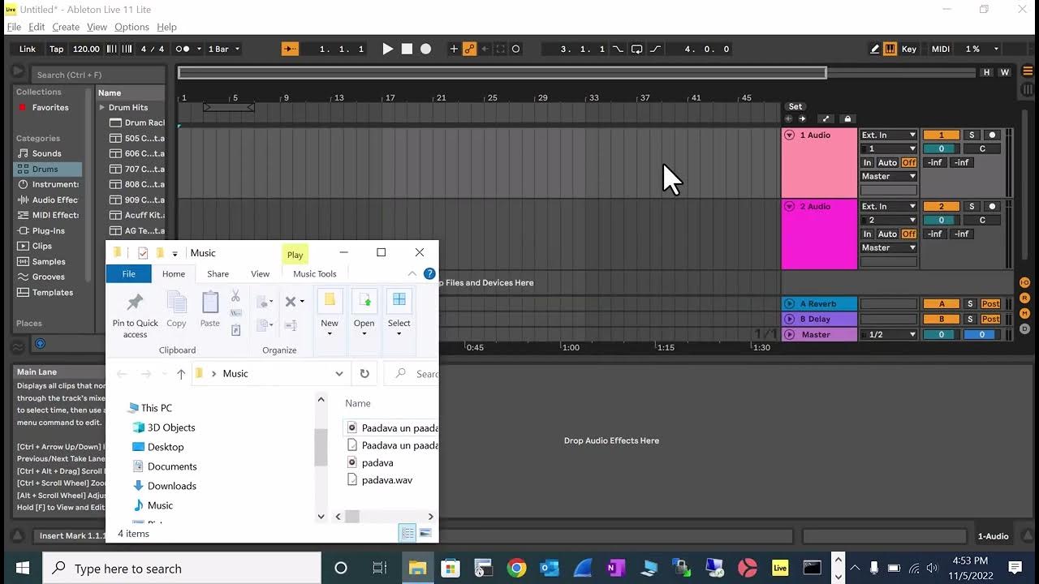This screenshot has width=1039, height=584.
Task: Toggle the orange Automation Arm icon
Action: point(469,49)
